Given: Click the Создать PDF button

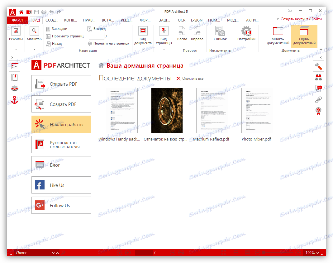Looking at the screenshot, I should click(61, 104).
